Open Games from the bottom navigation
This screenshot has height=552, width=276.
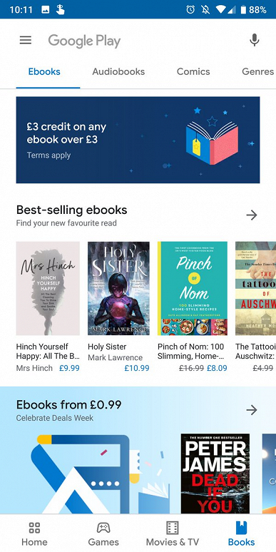pos(103,533)
